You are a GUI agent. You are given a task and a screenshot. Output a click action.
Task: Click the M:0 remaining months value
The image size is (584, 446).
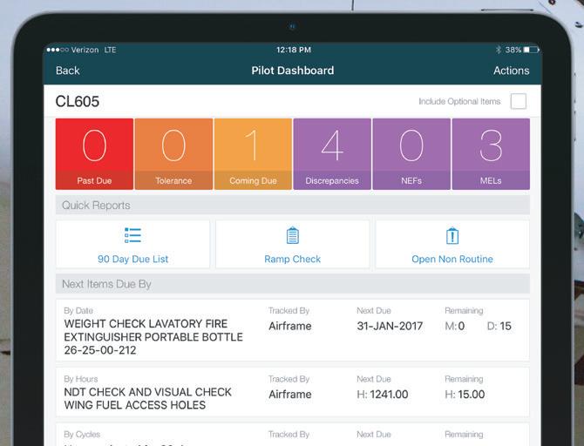pos(455,326)
